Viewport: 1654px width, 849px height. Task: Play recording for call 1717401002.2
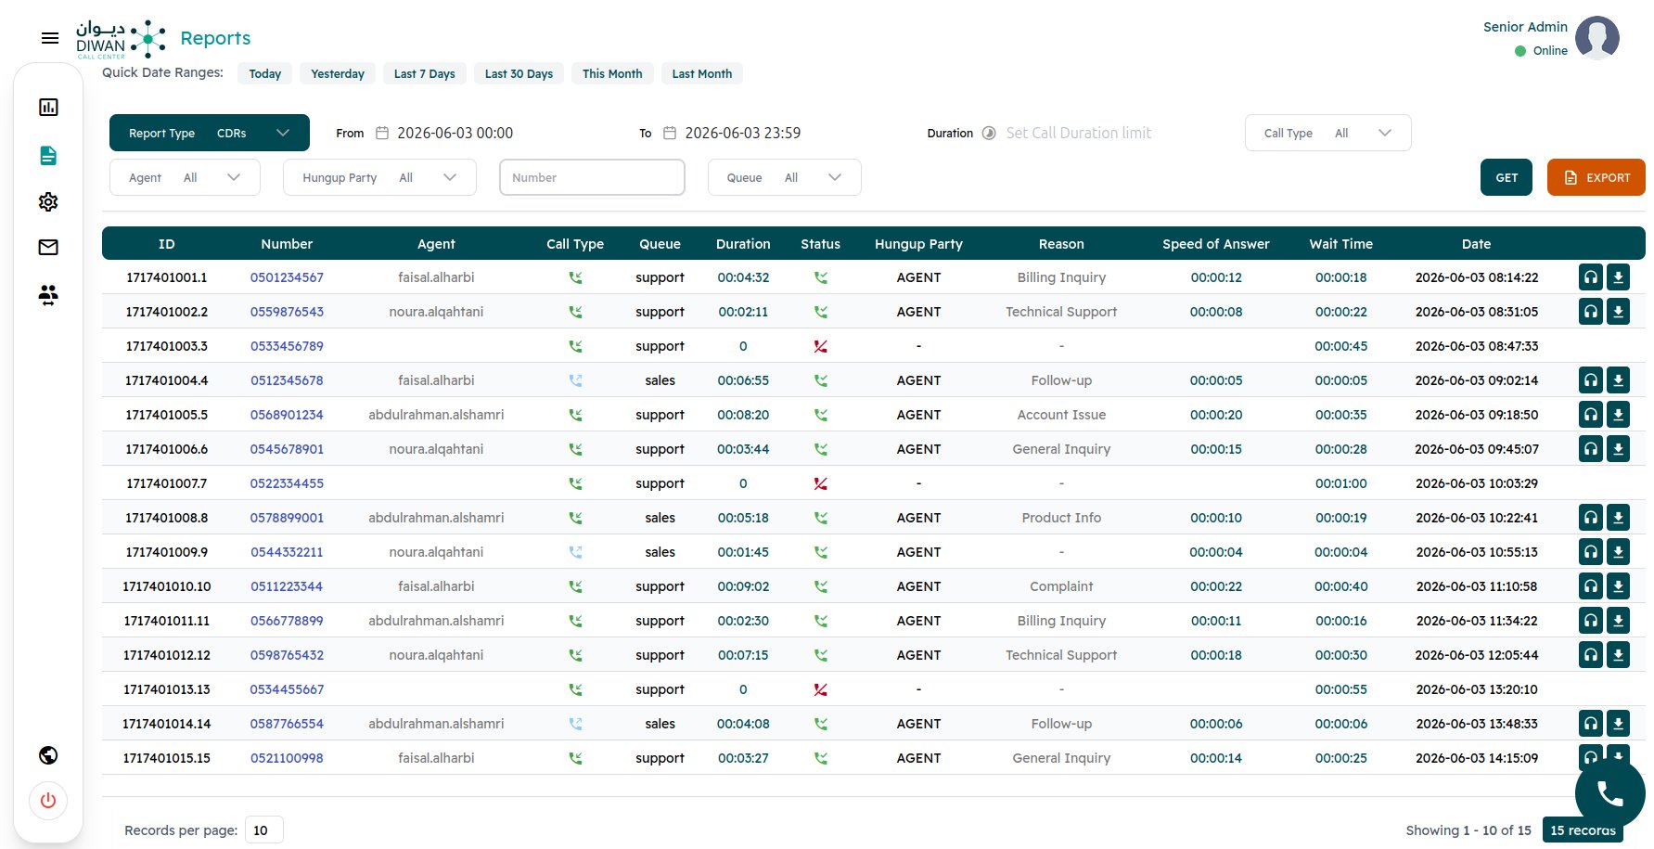[x=1590, y=312]
